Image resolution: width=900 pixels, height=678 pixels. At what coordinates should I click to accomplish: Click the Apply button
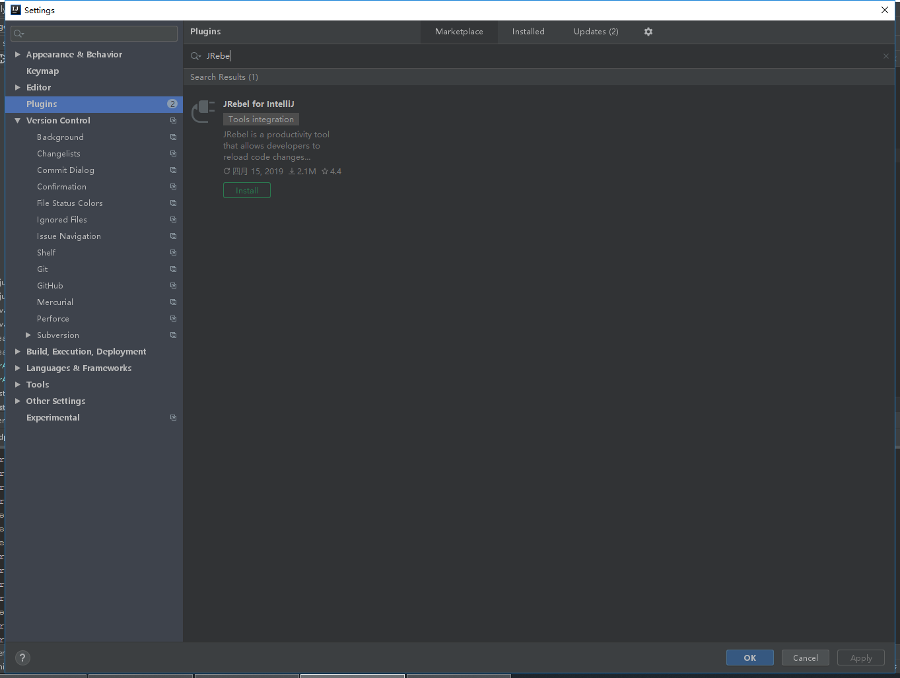click(x=861, y=658)
